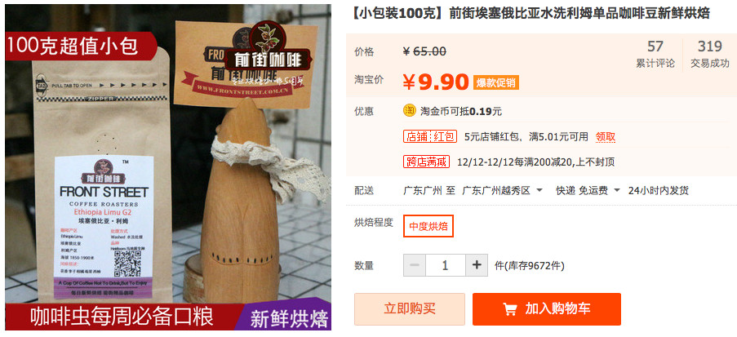
Task: Click the 立即购买 button
Action: pyautogui.click(x=410, y=308)
